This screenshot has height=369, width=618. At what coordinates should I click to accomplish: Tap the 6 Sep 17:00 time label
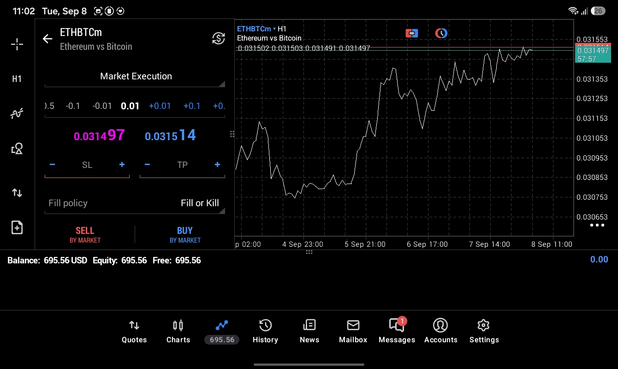click(x=427, y=244)
